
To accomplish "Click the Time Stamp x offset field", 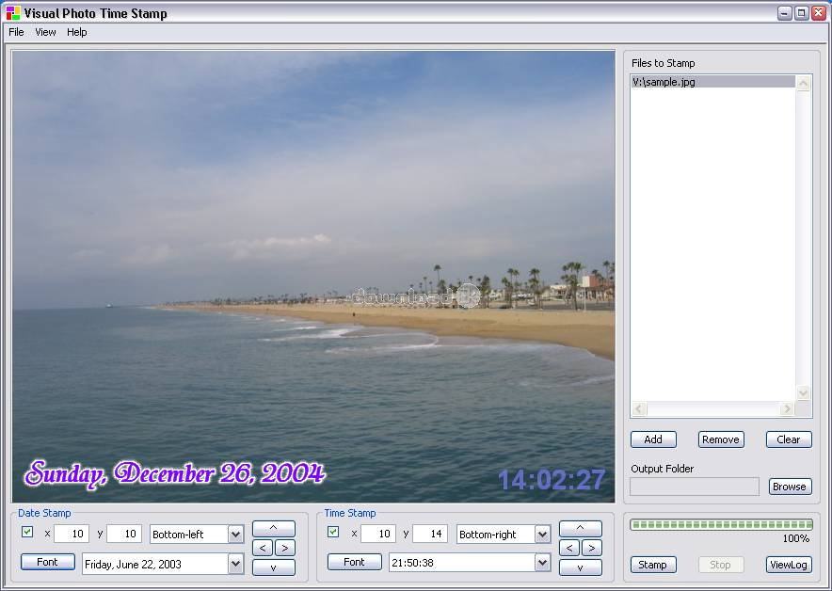I will (x=377, y=534).
